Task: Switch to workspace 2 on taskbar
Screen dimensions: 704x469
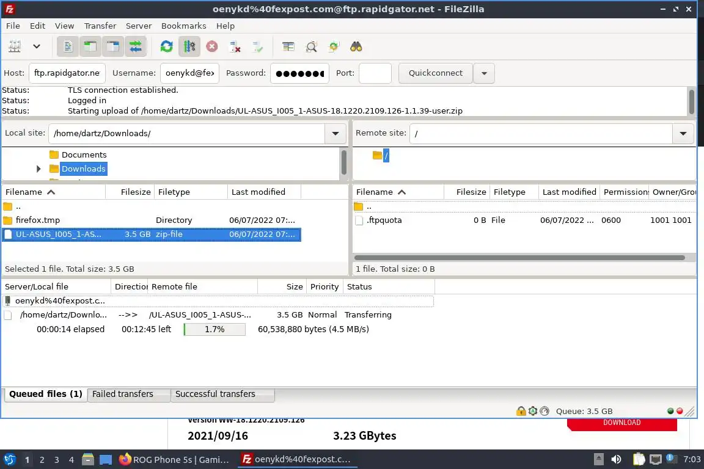Action: [x=42, y=460]
